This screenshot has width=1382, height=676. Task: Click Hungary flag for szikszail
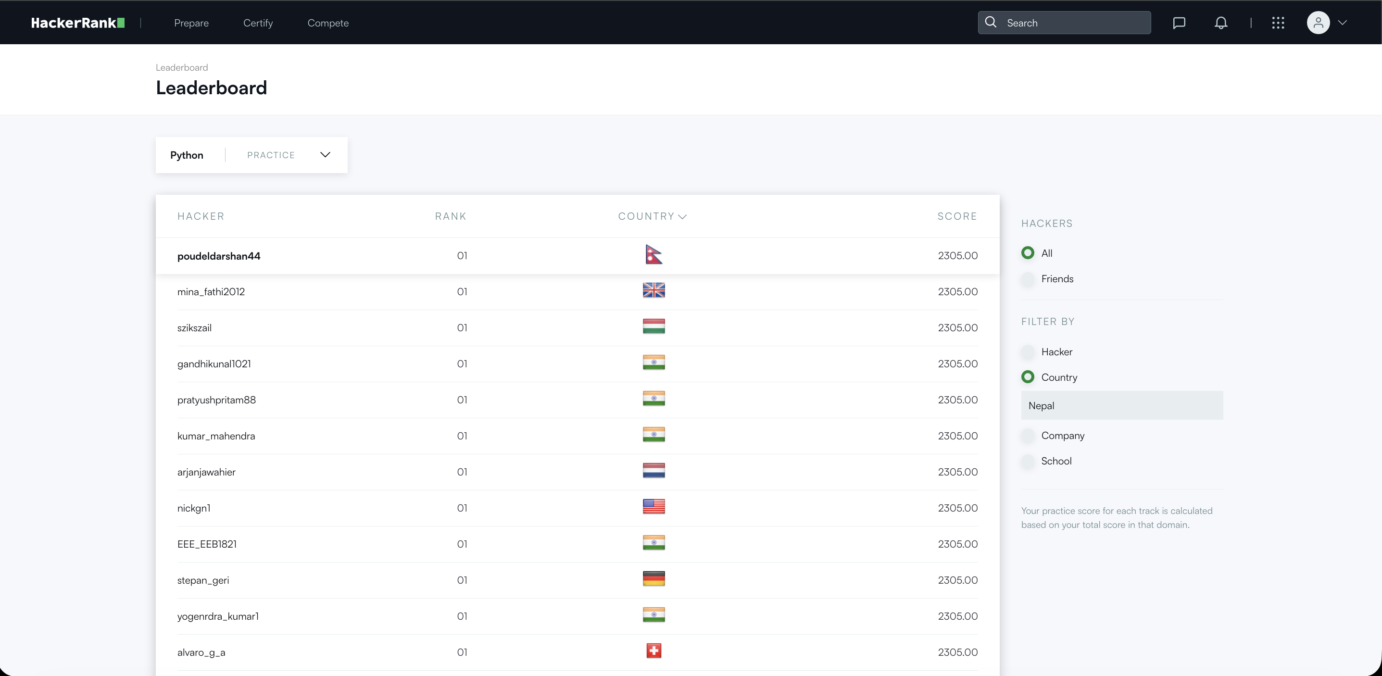(653, 326)
